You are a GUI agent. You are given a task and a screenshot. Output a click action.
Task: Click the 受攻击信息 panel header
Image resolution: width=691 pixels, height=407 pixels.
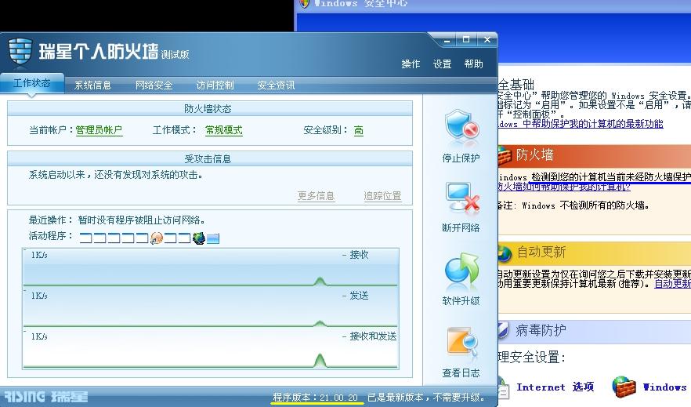click(x=210, y=158)
